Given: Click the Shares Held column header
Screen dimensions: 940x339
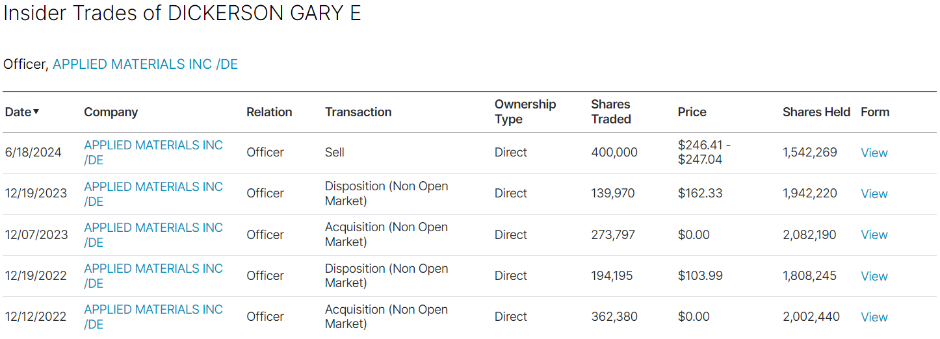Looking at the screenshot, I should [816, 112].
